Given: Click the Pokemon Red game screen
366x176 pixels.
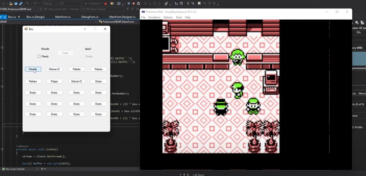Looking at the screenshot, I should click(x=221, y=87).
